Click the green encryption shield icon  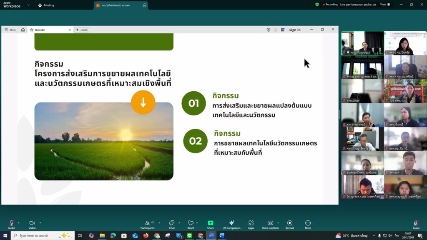tap(317, 5)
